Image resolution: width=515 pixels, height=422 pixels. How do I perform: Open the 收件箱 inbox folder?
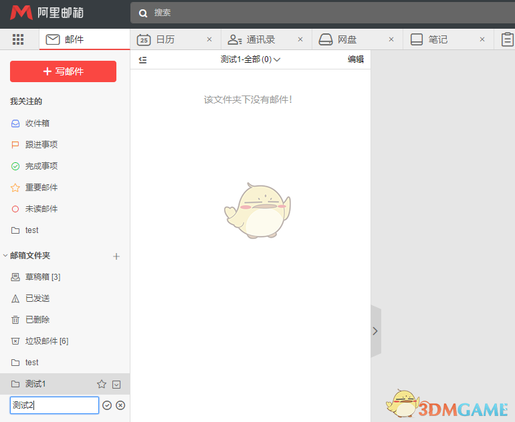coord(37,123)
